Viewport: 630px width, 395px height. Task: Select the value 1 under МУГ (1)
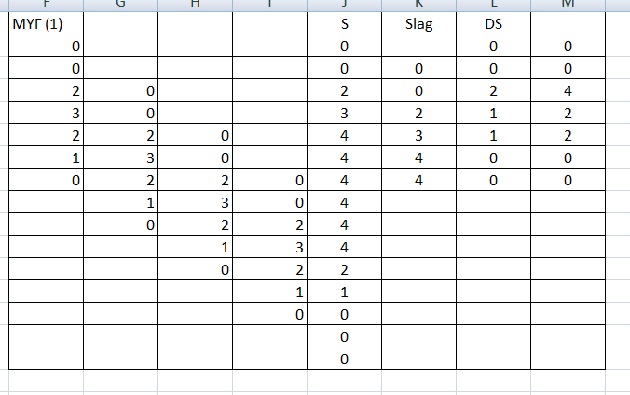(x=46, y=158)
